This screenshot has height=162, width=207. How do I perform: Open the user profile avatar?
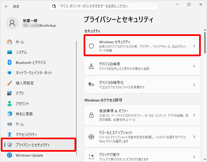tap(12, 23)
